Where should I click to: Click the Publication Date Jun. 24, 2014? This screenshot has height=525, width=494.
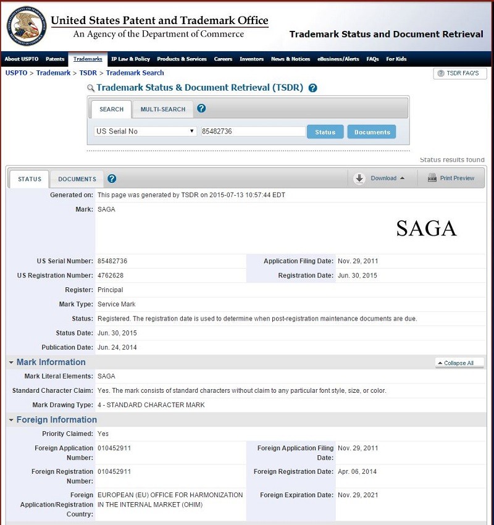(x=117, y=348)
